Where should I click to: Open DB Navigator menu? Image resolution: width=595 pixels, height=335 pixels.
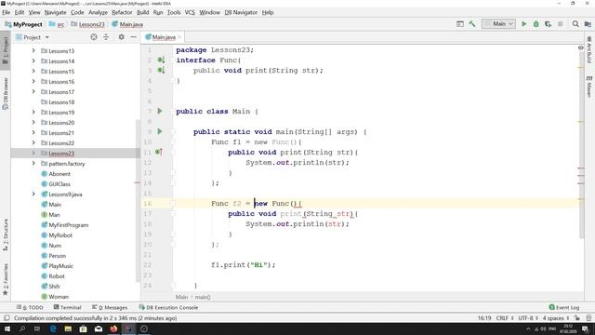[241, 12]
